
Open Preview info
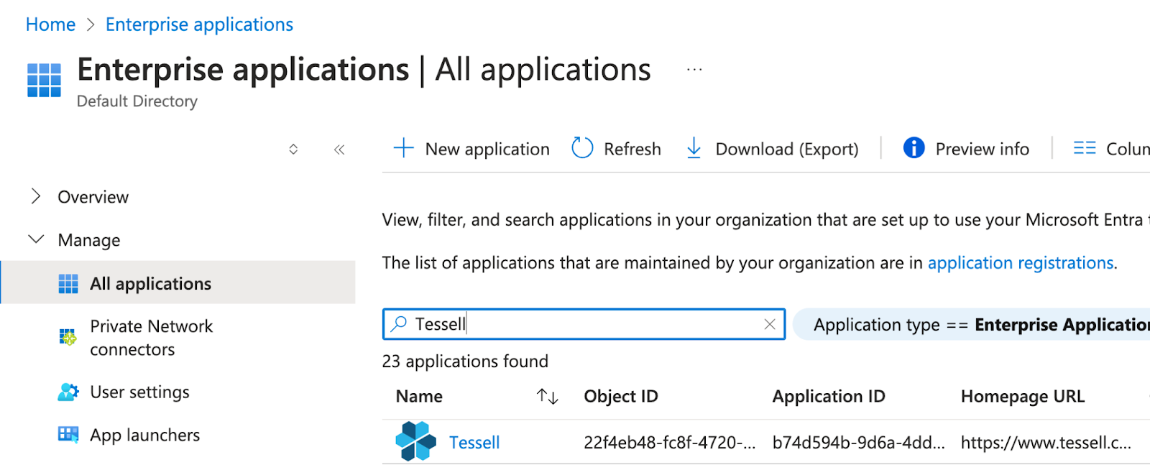966,149
